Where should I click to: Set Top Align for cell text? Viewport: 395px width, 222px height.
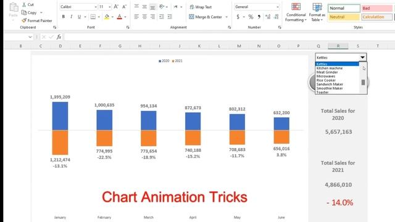tap(136, 6)
